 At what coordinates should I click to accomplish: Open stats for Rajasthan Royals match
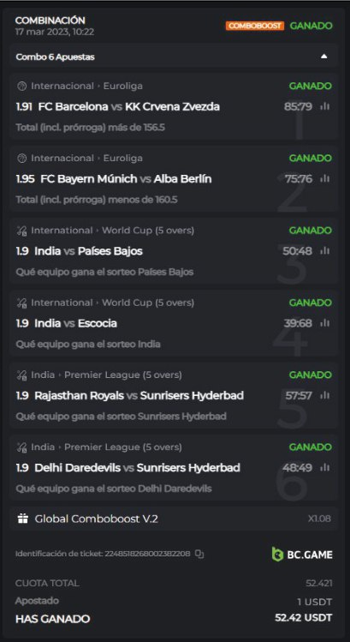325,395
